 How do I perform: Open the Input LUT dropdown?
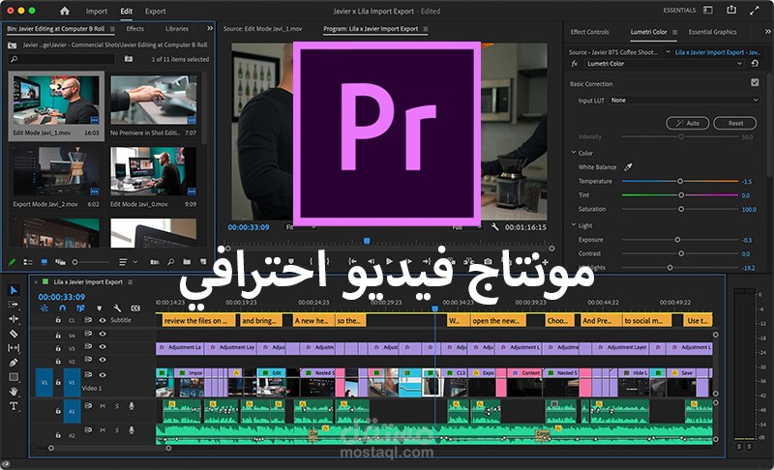click(x=685, y=101)
